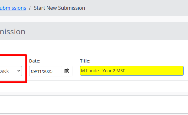Image resolution: width=188 pixels, height=115 pixels.
Task: Click the 'M Lunde' text in Title
Action: point(90,71)
